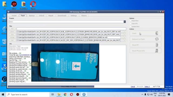Expand the Presets select dropdown
This screenshot has height=97, width=173.
[x=125, y=22]
